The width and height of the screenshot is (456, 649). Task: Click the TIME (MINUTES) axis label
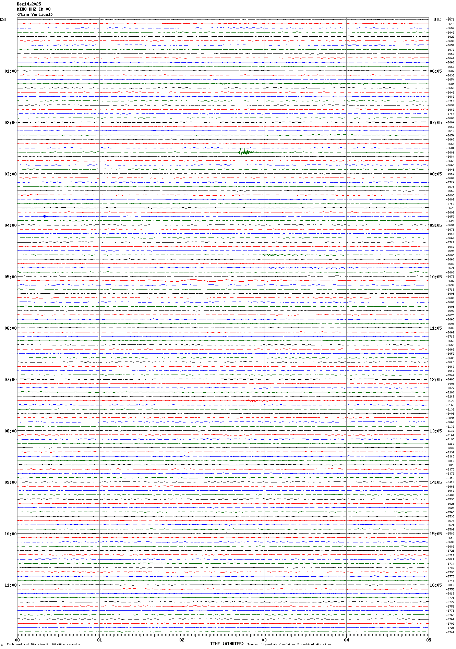227,644
